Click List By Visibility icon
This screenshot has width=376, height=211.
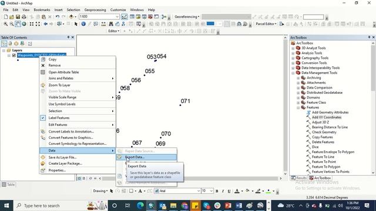pyautogui.click(x=16, y=43)
